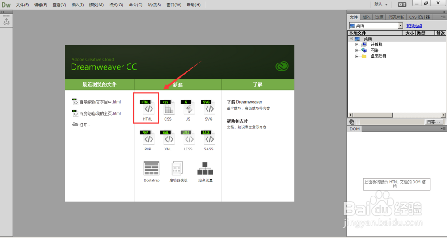Open the 窗口(W) menu
Image resolution: width=447 pixels, height=238 pixels.
click(173, 5)
